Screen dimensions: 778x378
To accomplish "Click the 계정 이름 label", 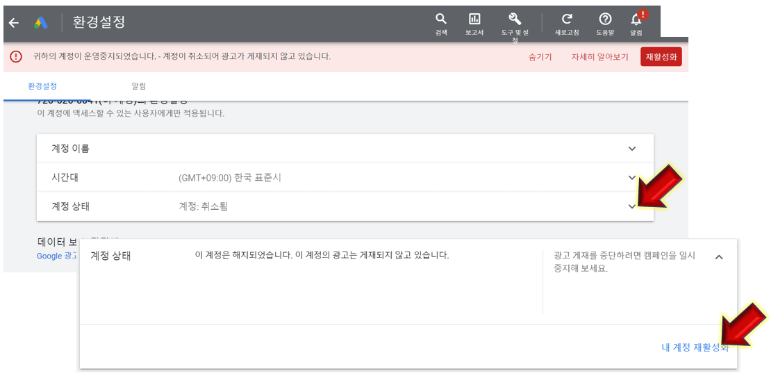I will (x=70, y=148).
